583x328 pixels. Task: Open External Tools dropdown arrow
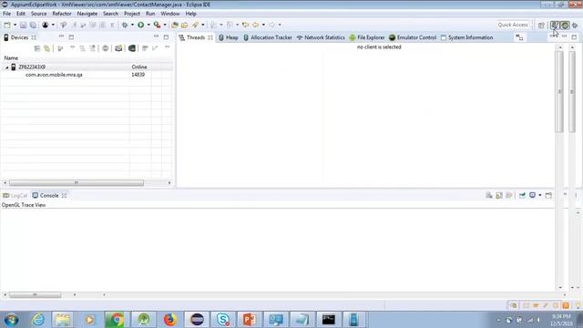pyautogui.click(x=165, y=25)
